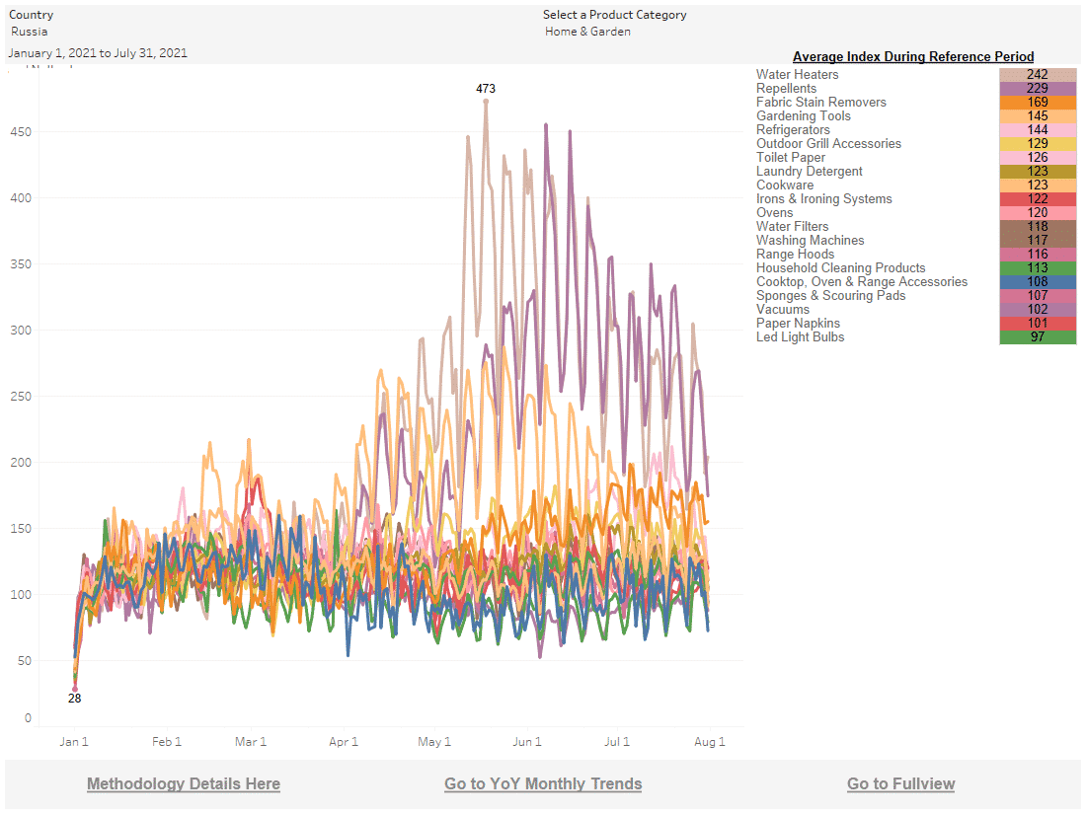The image size is (1086, 815).
Task: Select the Repellents color swatch 229
Action: click(x=1038, y=89)
